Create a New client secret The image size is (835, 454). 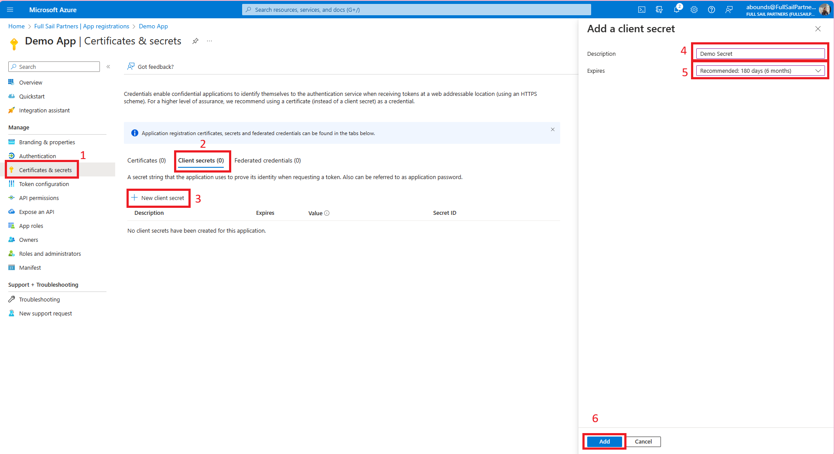[x=158, y=198]
